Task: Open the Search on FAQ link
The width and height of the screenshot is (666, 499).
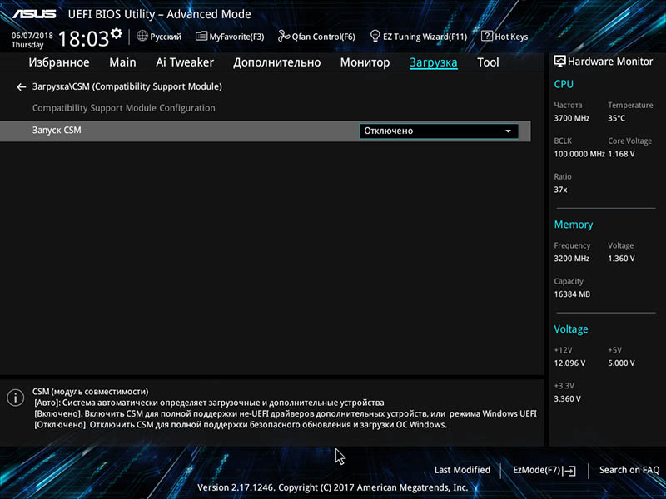Action: coord(629,471)
